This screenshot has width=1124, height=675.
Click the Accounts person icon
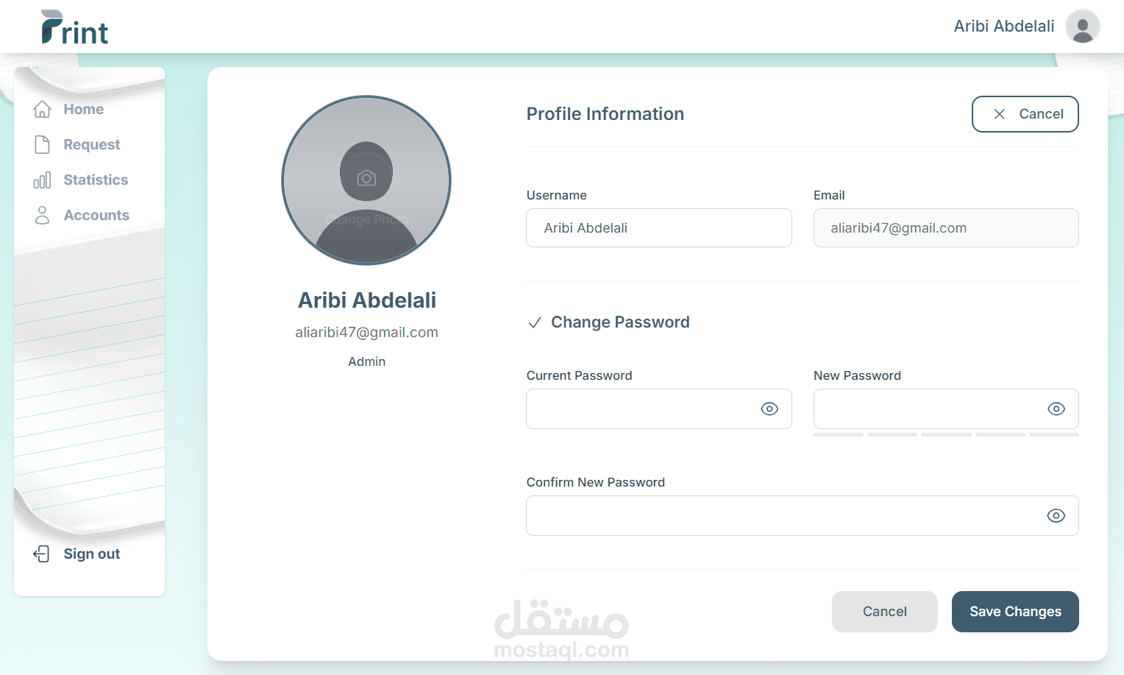[x=42, y=215]
